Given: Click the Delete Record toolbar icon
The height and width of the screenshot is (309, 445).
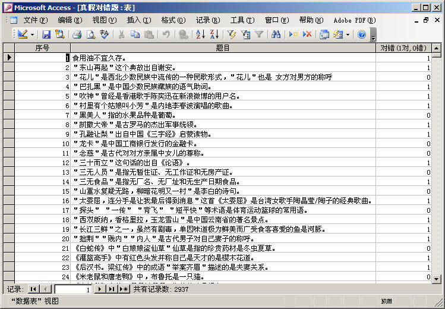Looking at the screenshot, I should [x=307, y=34].
